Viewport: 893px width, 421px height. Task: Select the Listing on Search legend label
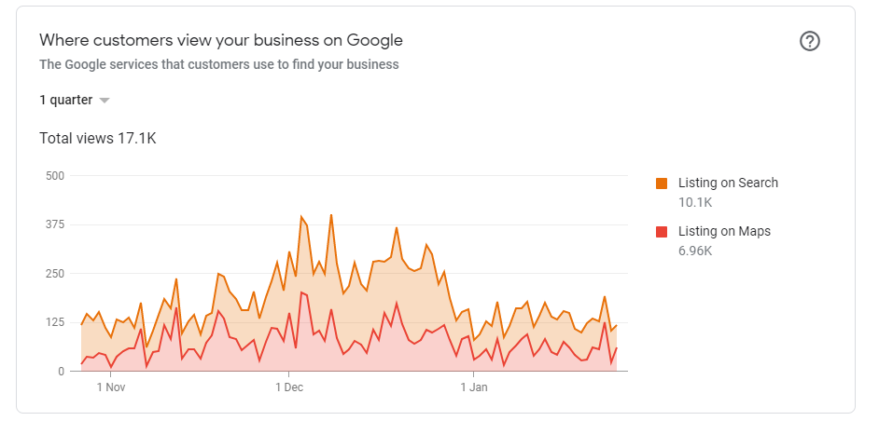(728, 183)
